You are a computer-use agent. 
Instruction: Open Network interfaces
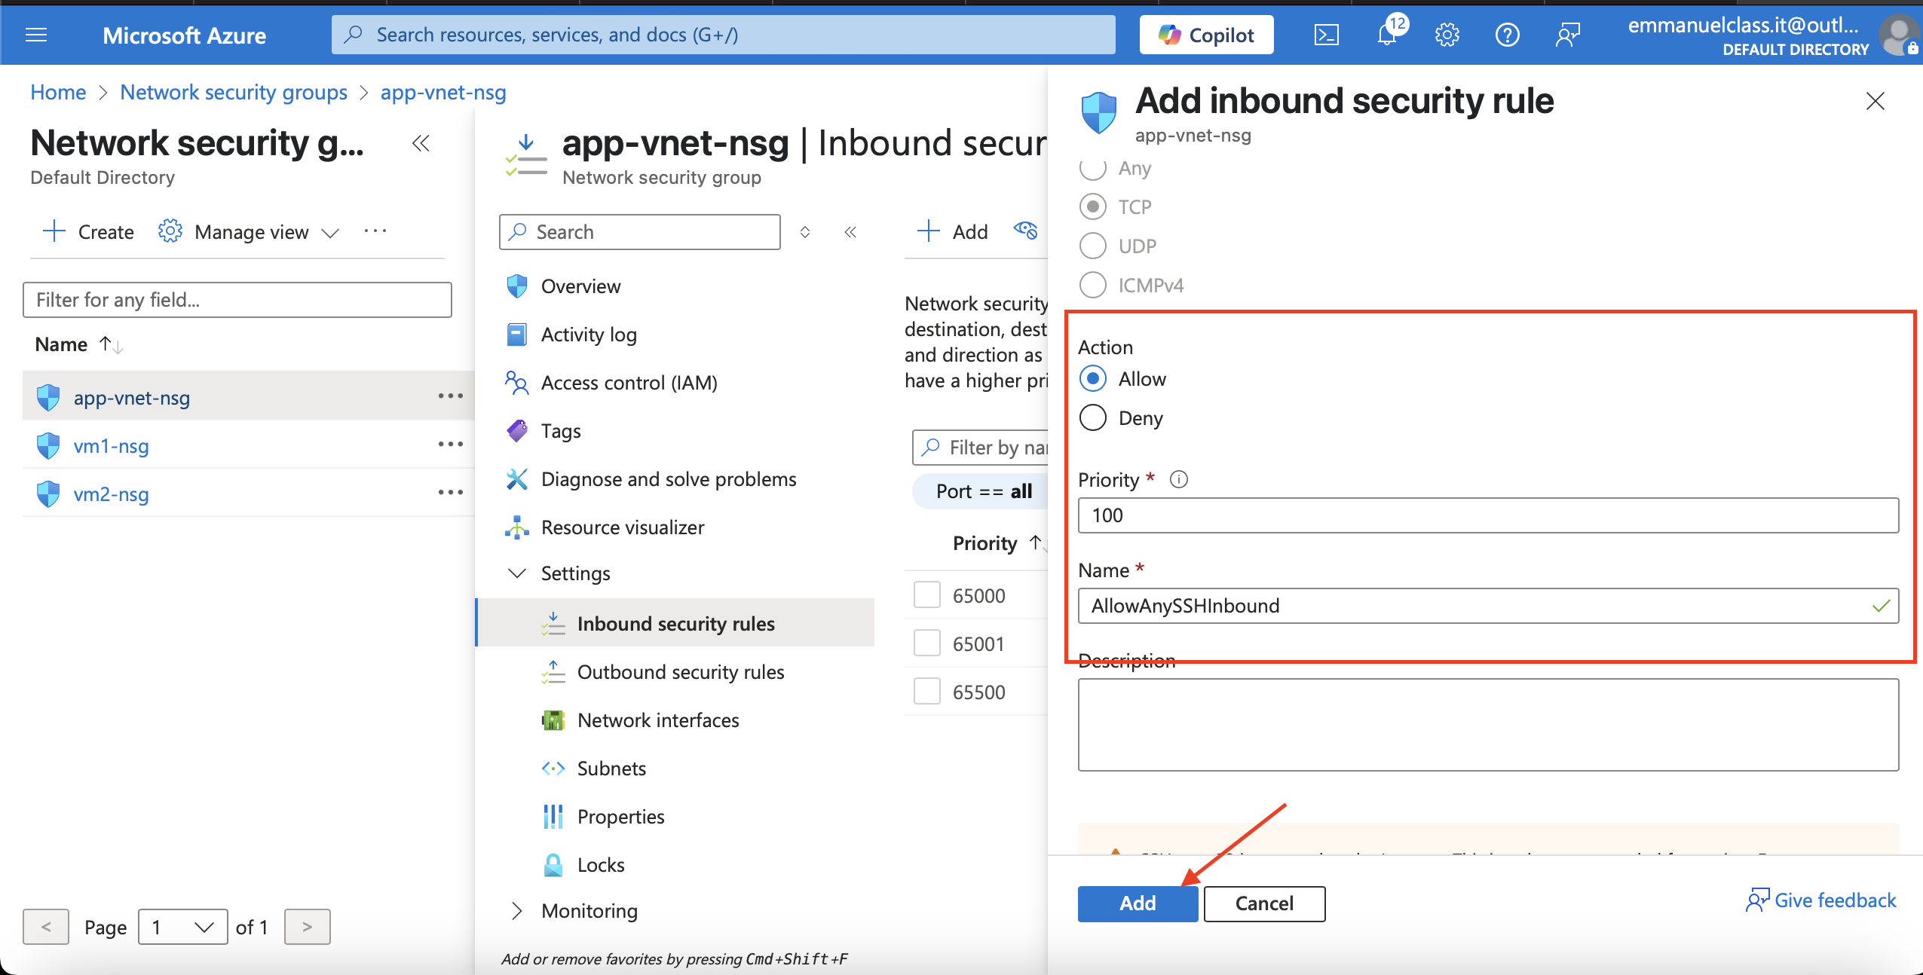click(658, 720)
